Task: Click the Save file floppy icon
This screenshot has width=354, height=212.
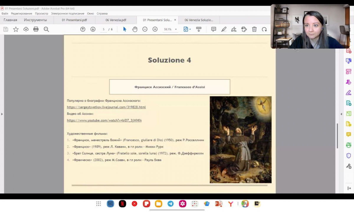Action: tap(6, 29)
